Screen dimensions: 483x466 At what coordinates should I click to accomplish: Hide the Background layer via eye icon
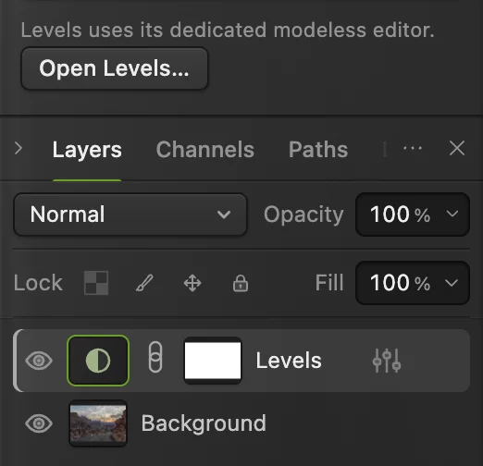[x=39, y=423]
